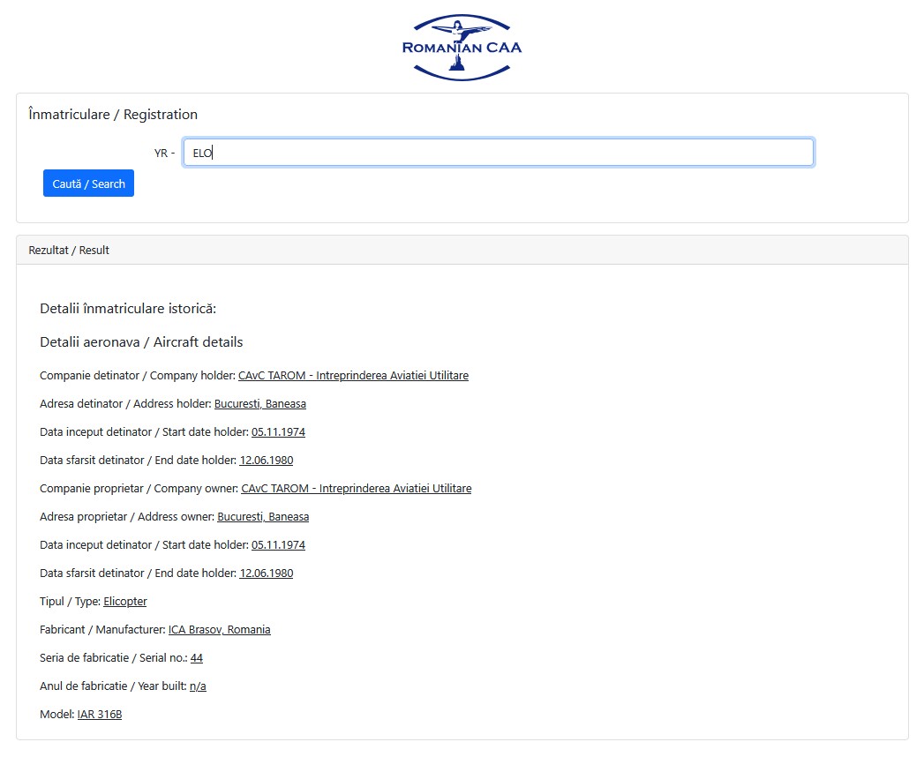
Task: Click the Address holder Bucuresti, Baneasa value
Action: coord(259,404)
